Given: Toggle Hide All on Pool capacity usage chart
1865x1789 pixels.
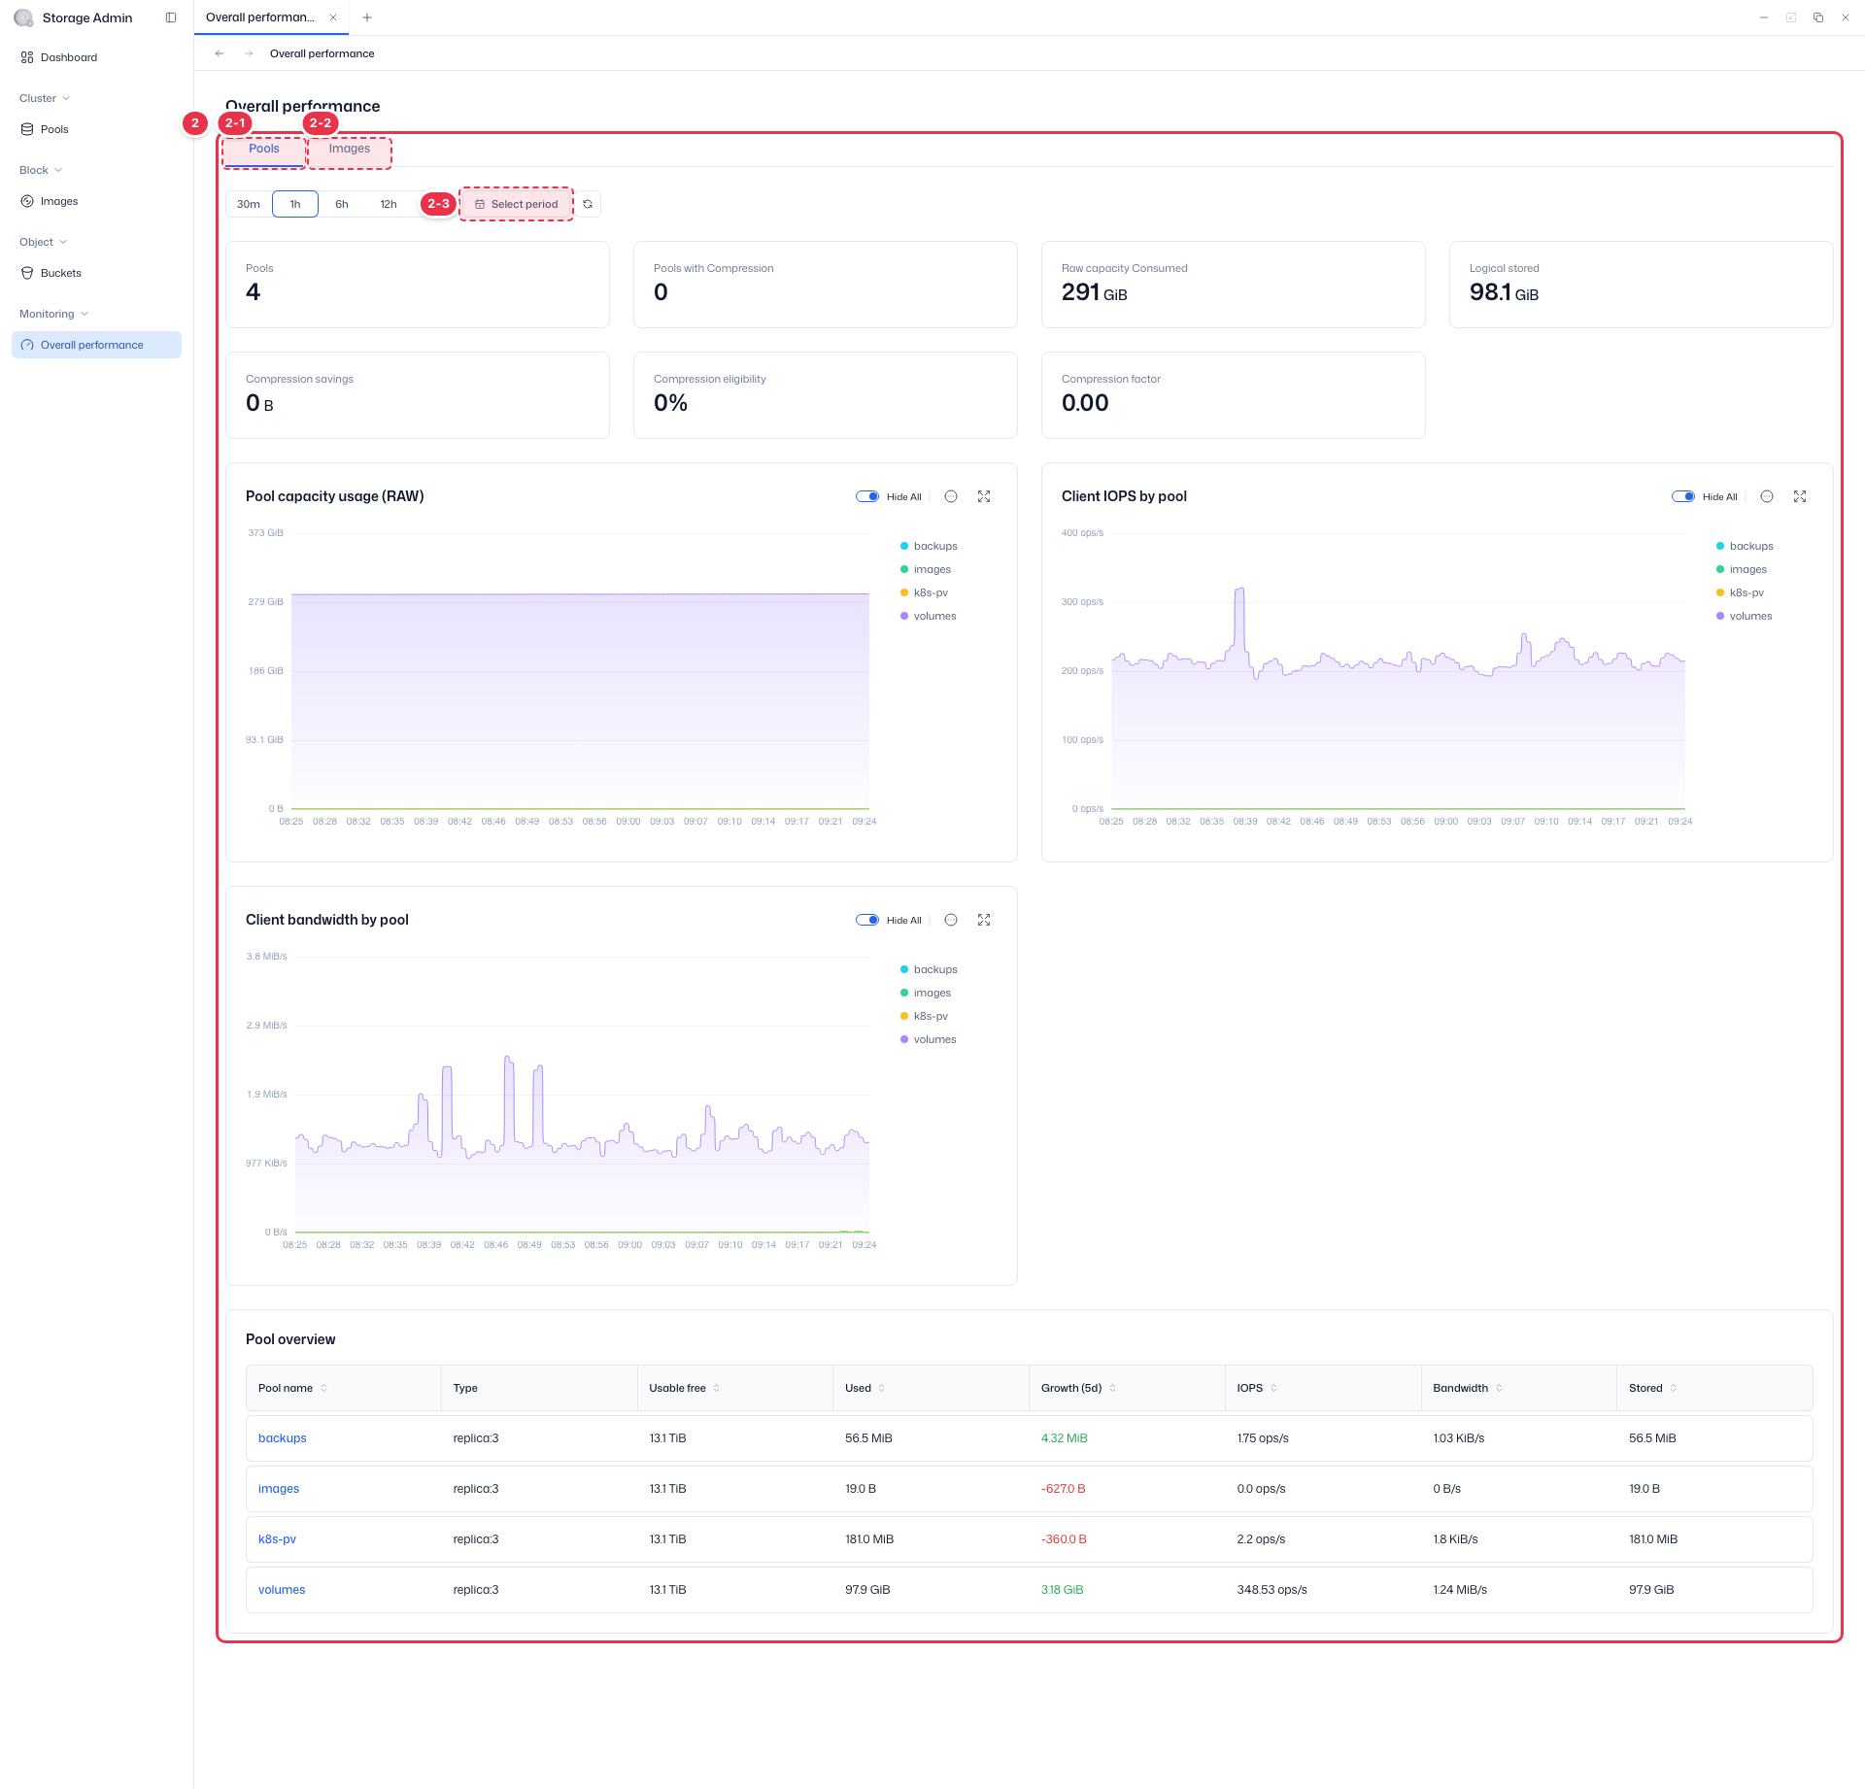Looking at the screenshot, I should tap(867, 496).
